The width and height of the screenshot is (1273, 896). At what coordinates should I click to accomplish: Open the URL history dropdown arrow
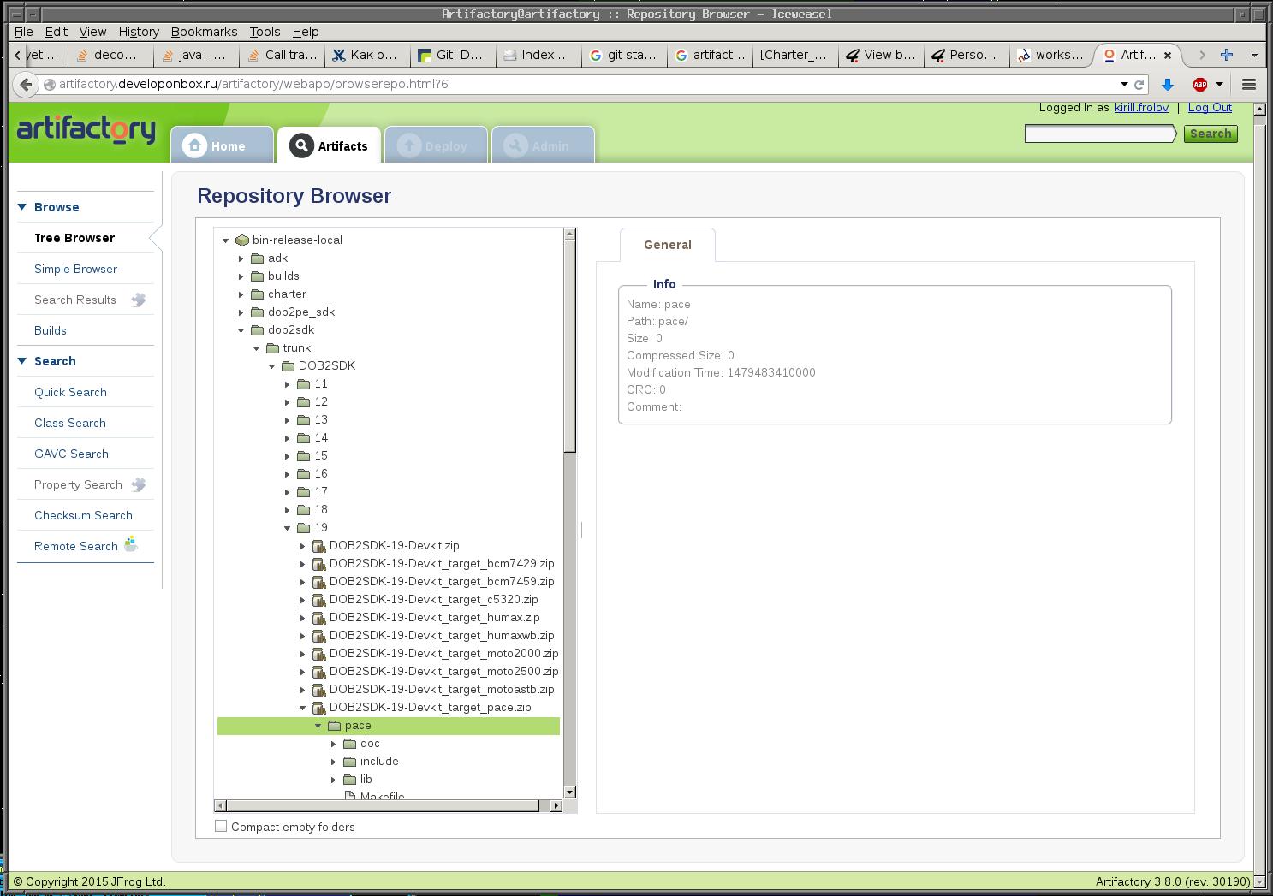click(1124, 84)
